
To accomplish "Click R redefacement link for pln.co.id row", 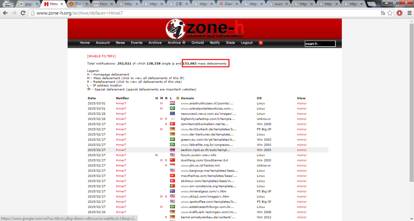I will (166, 165).
